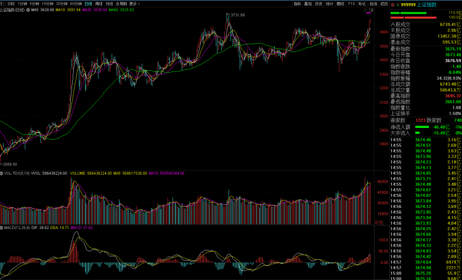Select the 60分钟 period tab
The width and height of the screenshot is (462, 280).
point(76,4)
